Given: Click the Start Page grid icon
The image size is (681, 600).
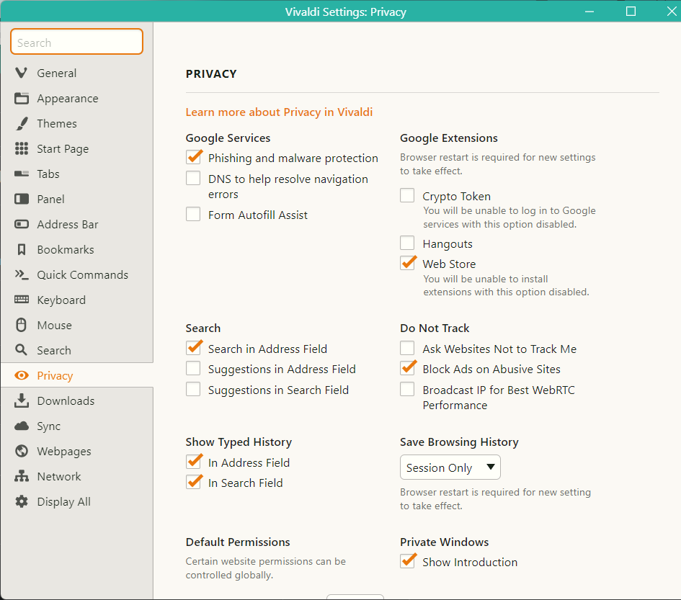Looking at the screenshot, I should 22,149.
